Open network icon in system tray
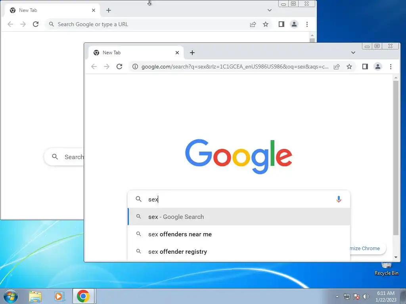This screenshot has width=406, height=304. point(347,296)
